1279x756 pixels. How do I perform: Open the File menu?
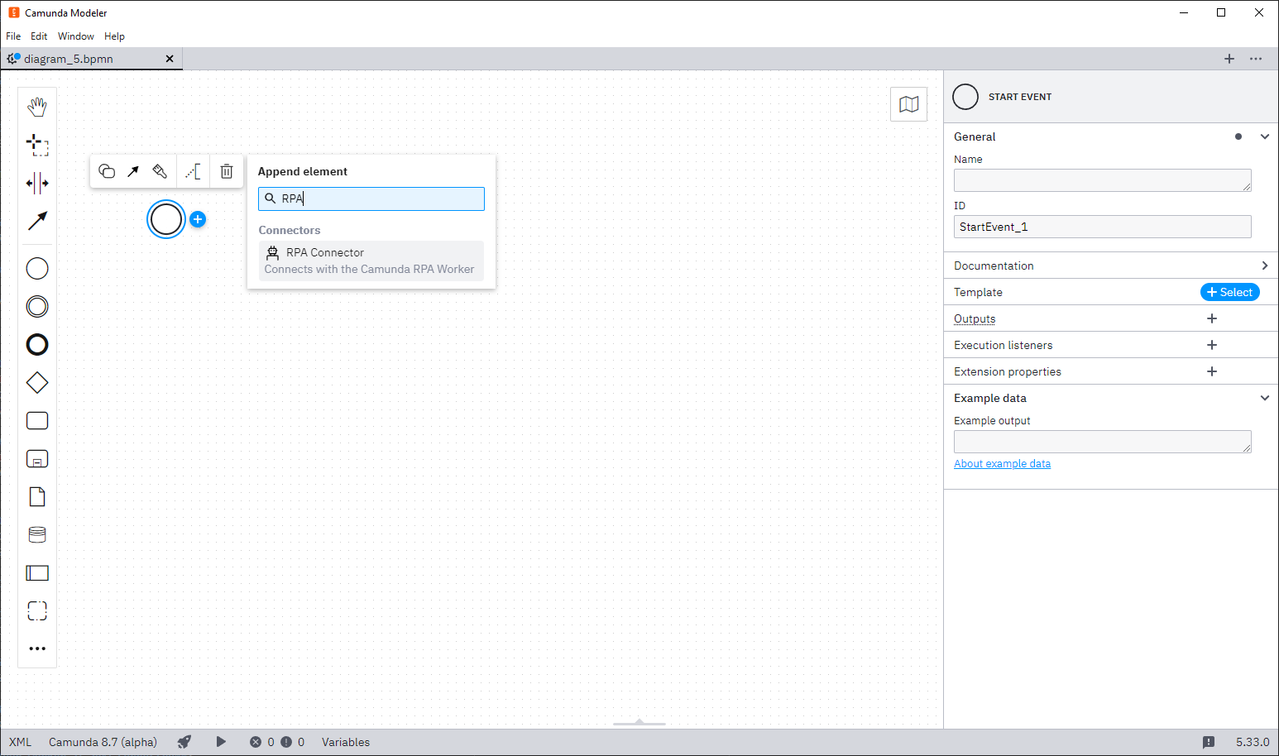(x=13, y=36)
